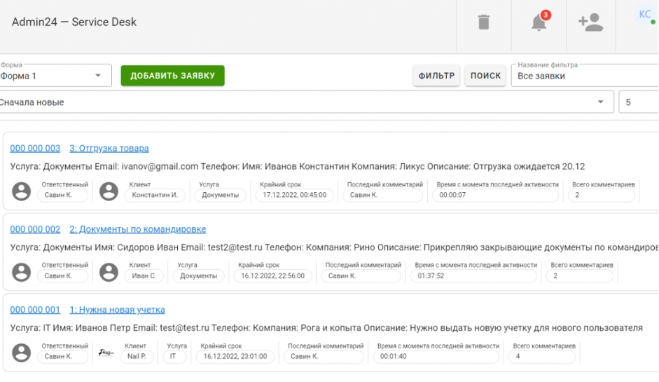
Task: Open notifications bell with 3 badge
Action: point(539,22)
